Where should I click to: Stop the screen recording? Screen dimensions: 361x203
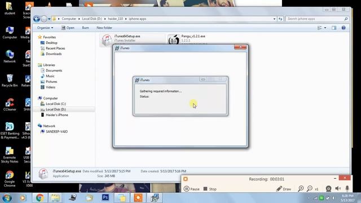210,189
